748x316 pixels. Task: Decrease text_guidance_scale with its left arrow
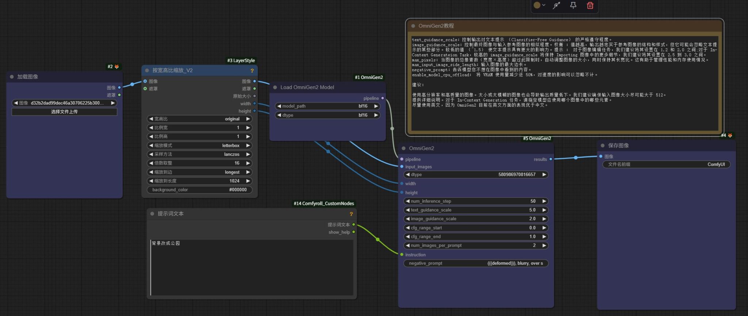coord(408,210)
